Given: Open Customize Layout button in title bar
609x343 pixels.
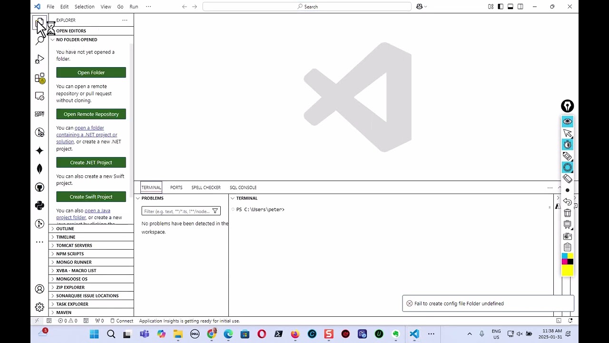Looking at the screenshot, I should click(491, 7).
